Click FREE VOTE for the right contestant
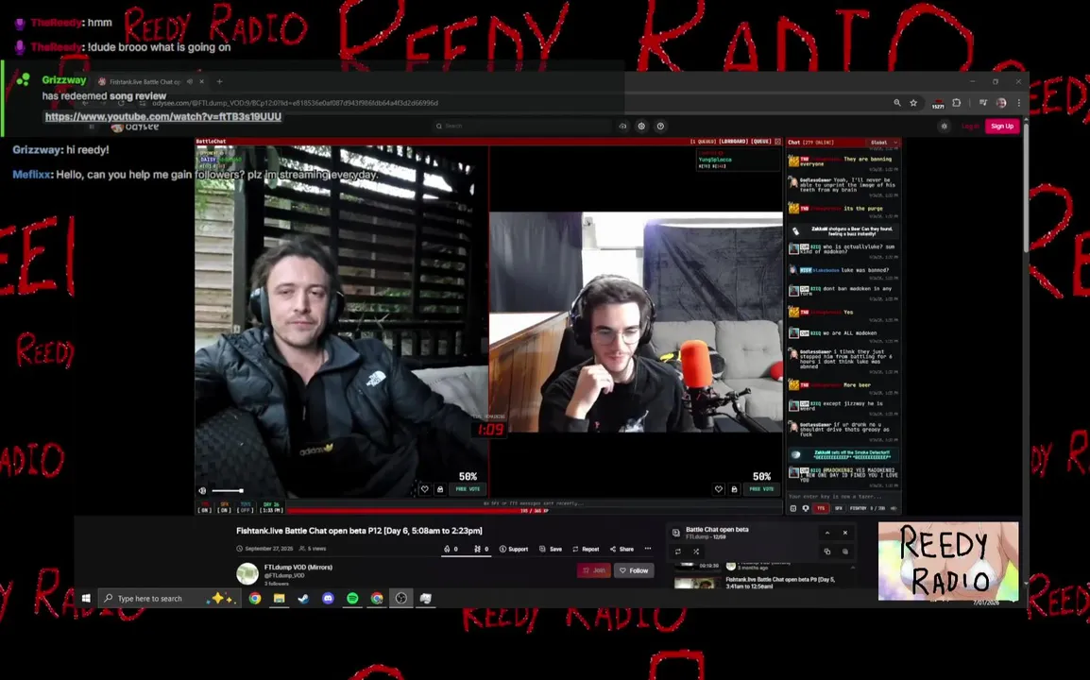The height and width of the screenshot is (680, 1090). (x=762, y=489)
